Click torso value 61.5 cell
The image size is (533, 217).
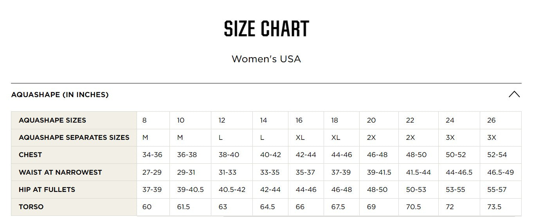pos(184,207)
